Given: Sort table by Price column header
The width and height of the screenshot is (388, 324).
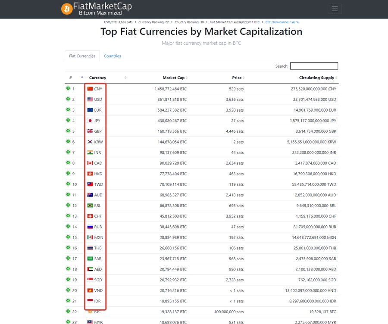Looking at the screenshot, I should 237,78.
